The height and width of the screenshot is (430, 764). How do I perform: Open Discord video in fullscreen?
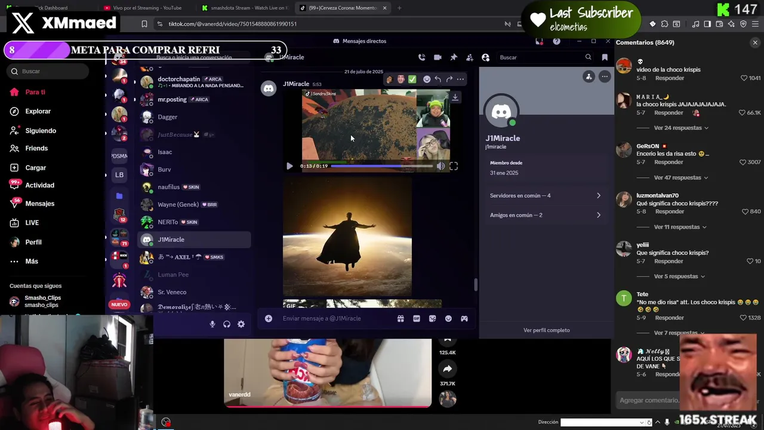pos(454,166)
